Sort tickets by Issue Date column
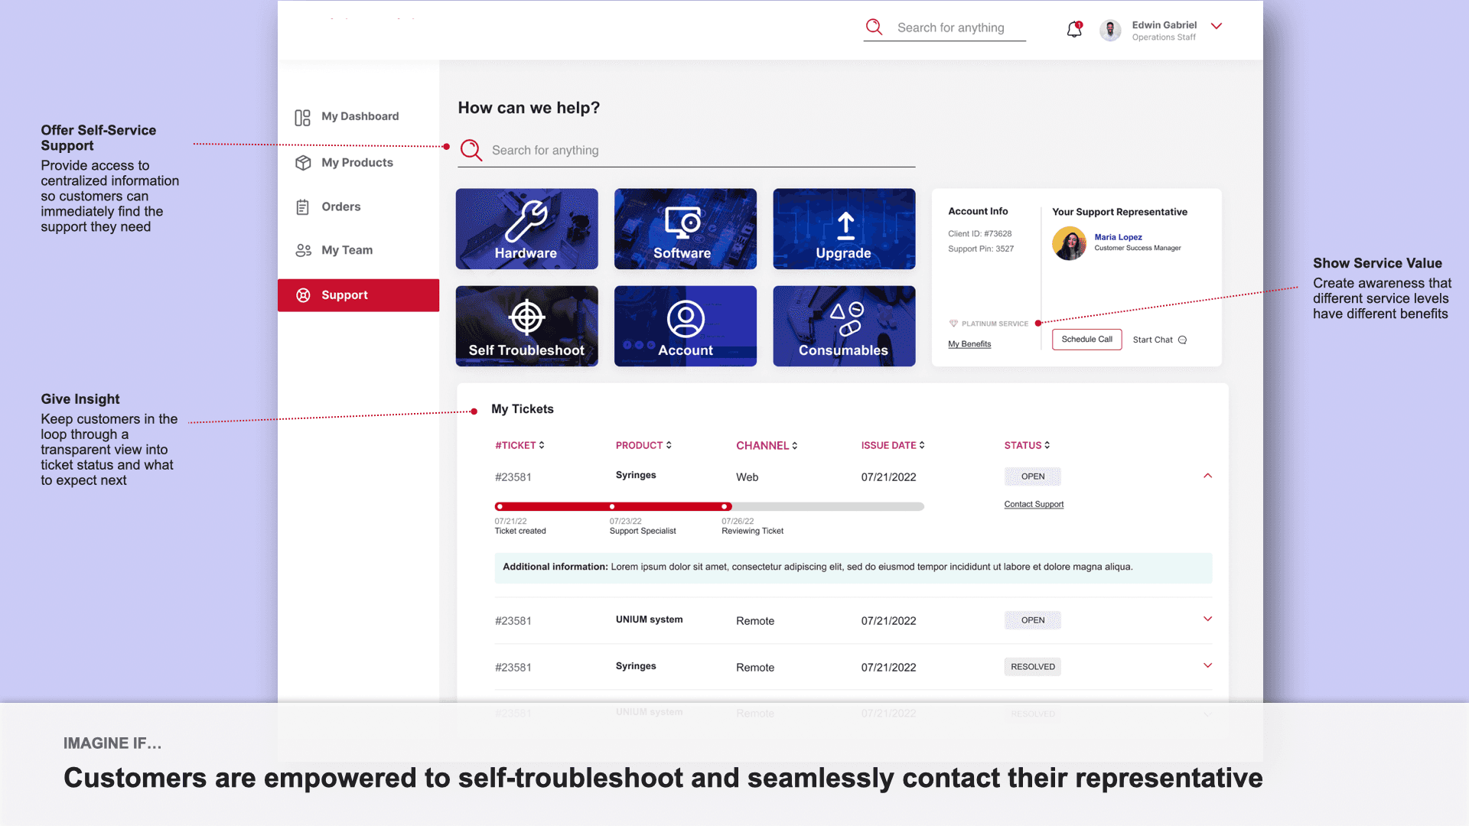This screenshot has height=826, width=1469. pos(892,445)
